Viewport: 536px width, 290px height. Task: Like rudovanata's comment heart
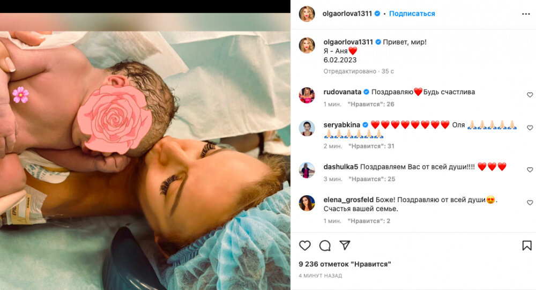coord(530,95)
